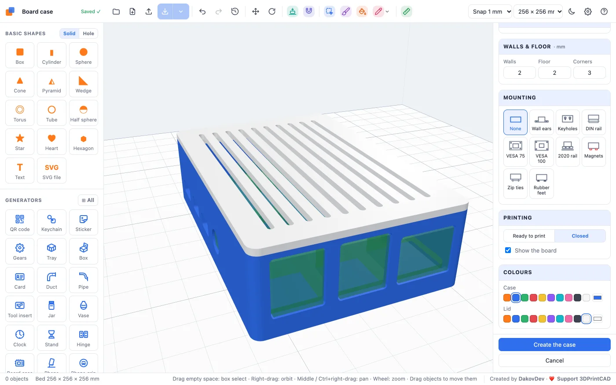The width and height of the screenshot is (616, 385).
Task: Click Create the case button
Action: pos(554,345)
